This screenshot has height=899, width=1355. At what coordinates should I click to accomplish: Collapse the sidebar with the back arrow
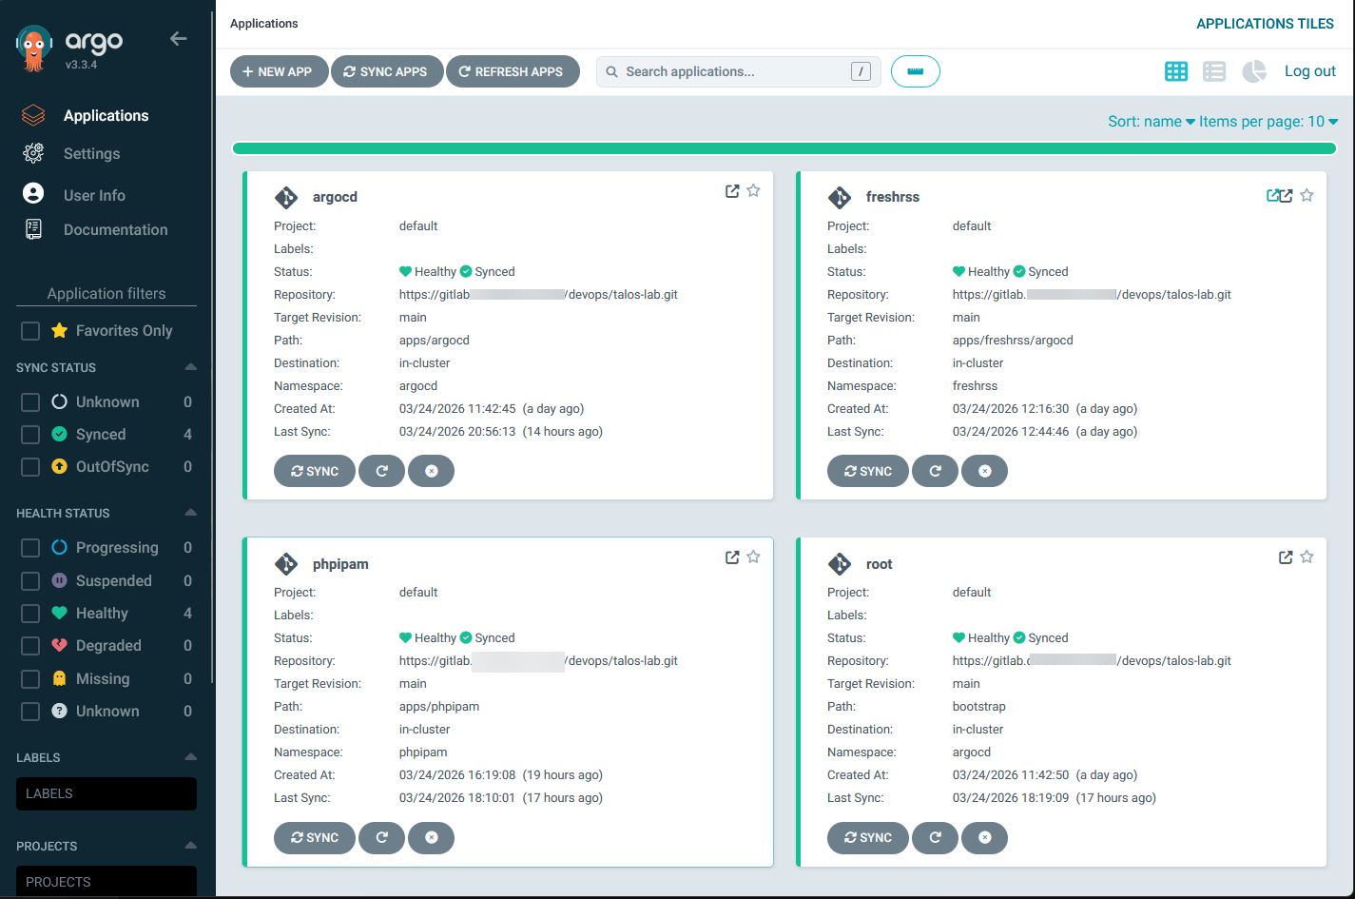point(178,39)
